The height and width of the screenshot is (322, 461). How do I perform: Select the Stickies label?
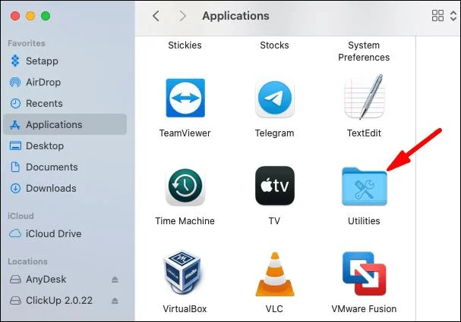[x=185, y=45]
